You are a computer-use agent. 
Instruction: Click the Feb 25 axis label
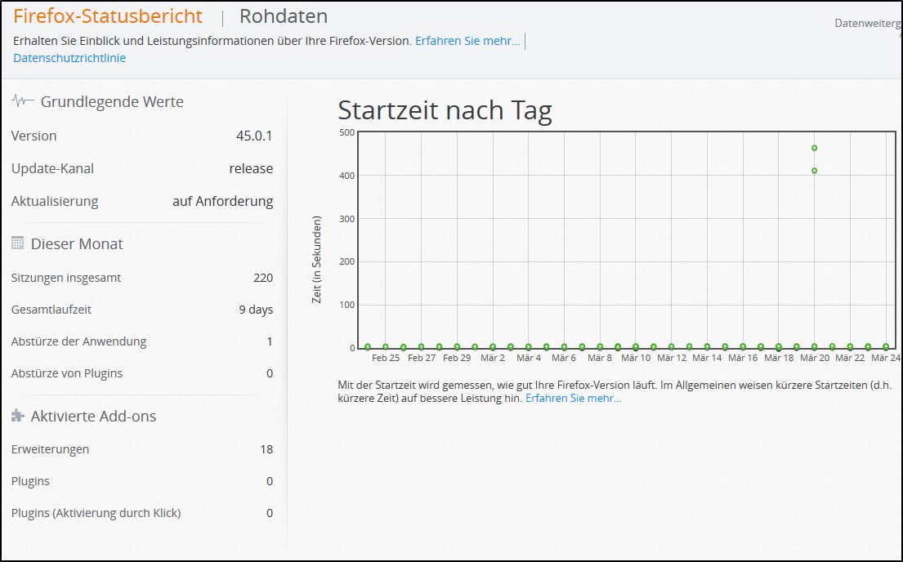click(x=385, y=358)
